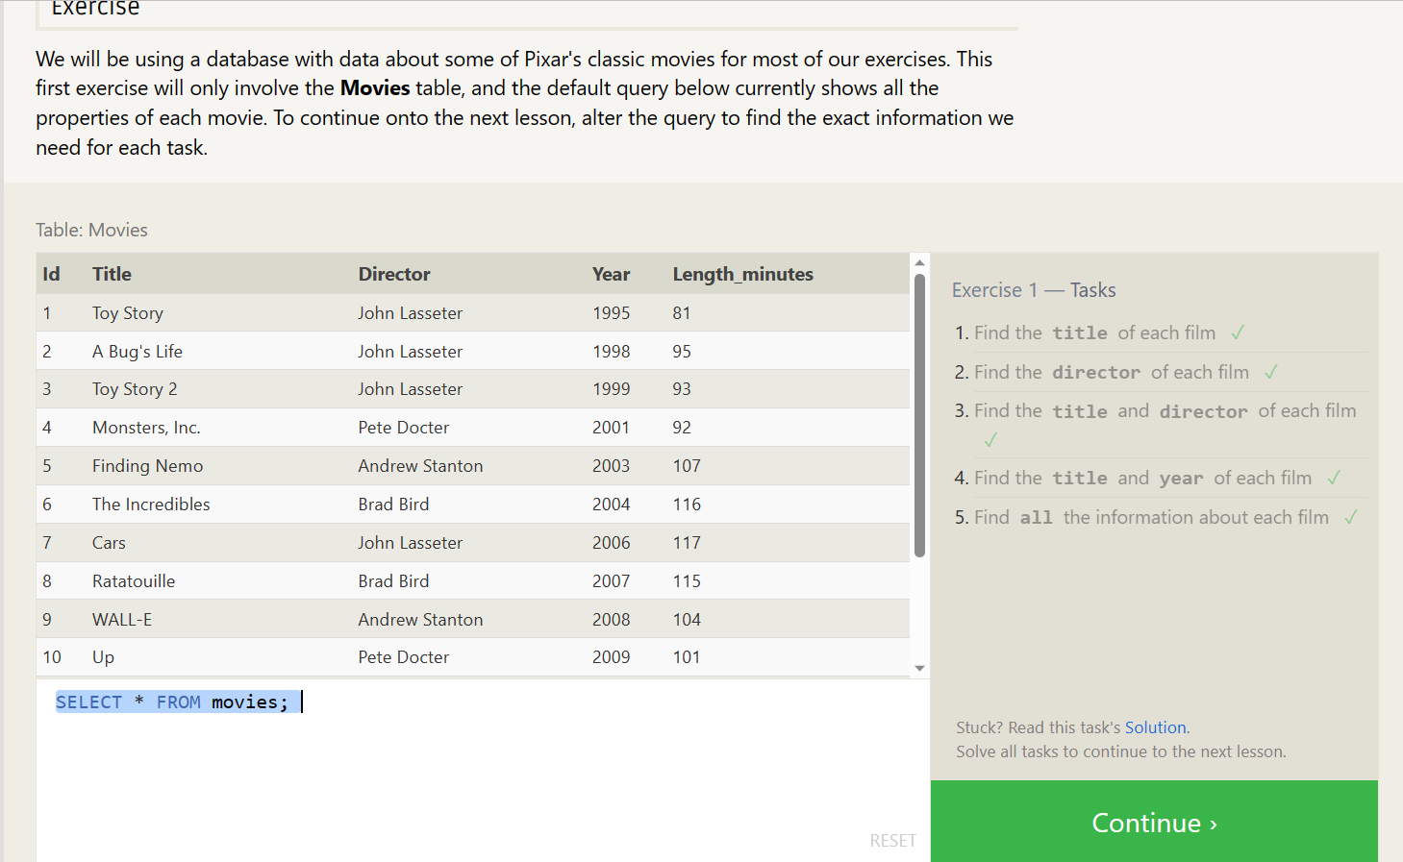
Task: Click the checkmark beside task 1
Action: click(1238, 332)
